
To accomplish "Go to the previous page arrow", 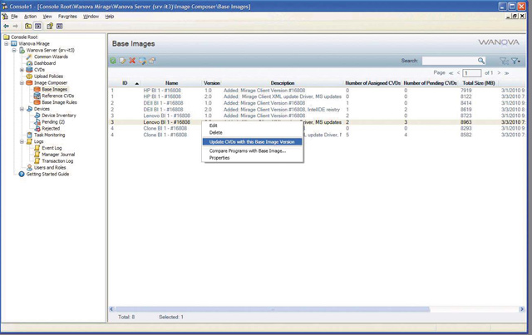I will click(458, 73).
